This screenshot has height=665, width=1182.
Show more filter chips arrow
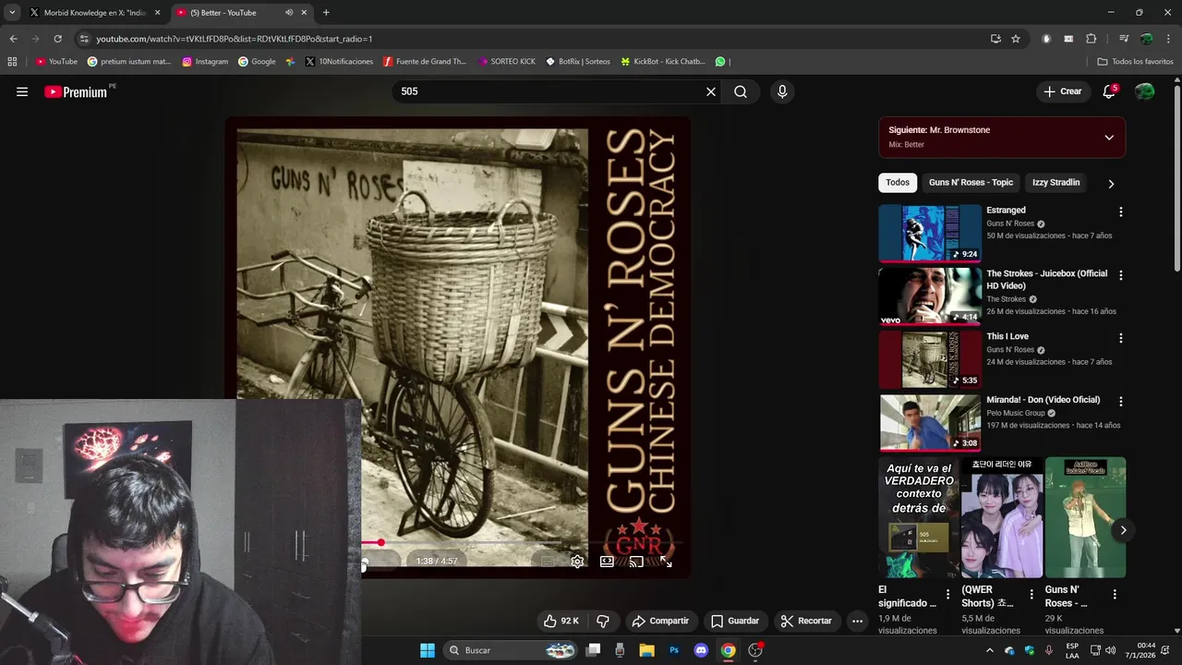coord(1111,183)
